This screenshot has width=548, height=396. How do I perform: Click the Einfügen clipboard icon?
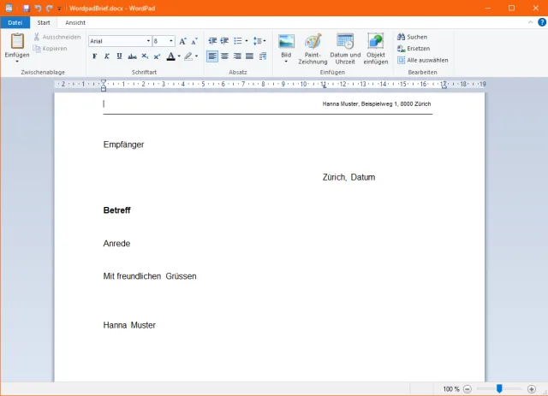17,41
